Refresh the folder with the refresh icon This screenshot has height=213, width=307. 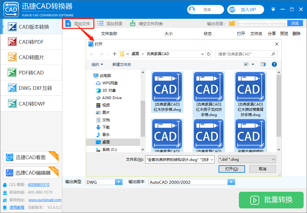coord(209,54)
